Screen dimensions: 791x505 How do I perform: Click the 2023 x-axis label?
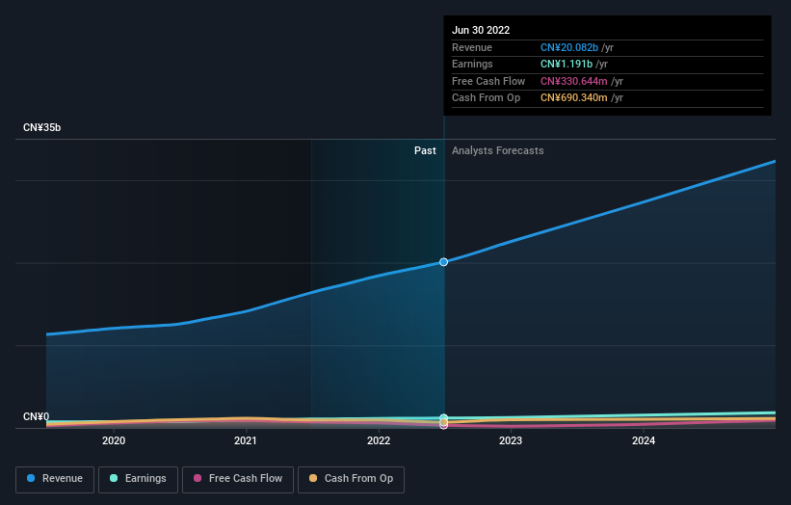tap(511, 440)
